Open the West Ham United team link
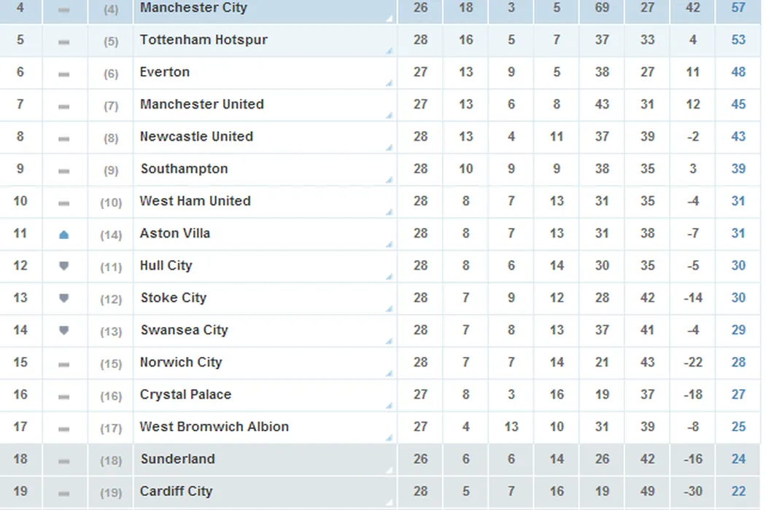This screenshot has height=510, width=766. coord(195,201)
